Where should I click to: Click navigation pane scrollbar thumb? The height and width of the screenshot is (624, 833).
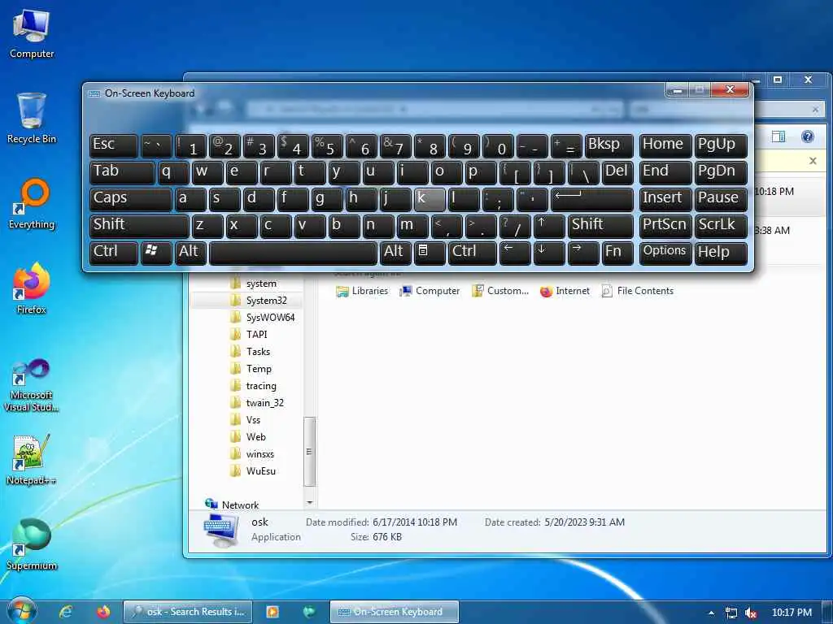309,452
